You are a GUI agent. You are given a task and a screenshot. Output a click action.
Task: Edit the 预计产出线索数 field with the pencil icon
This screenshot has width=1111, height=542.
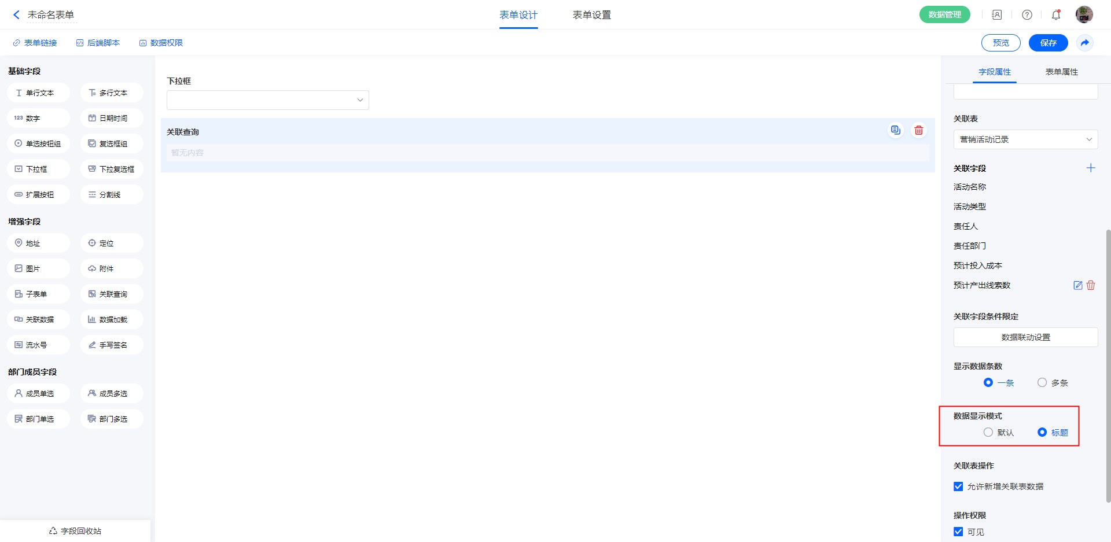click(x=1077, y=285)
